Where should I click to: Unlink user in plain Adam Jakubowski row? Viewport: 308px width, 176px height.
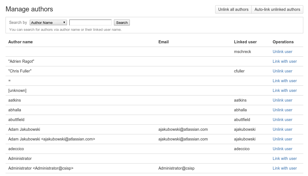point(282,129)
